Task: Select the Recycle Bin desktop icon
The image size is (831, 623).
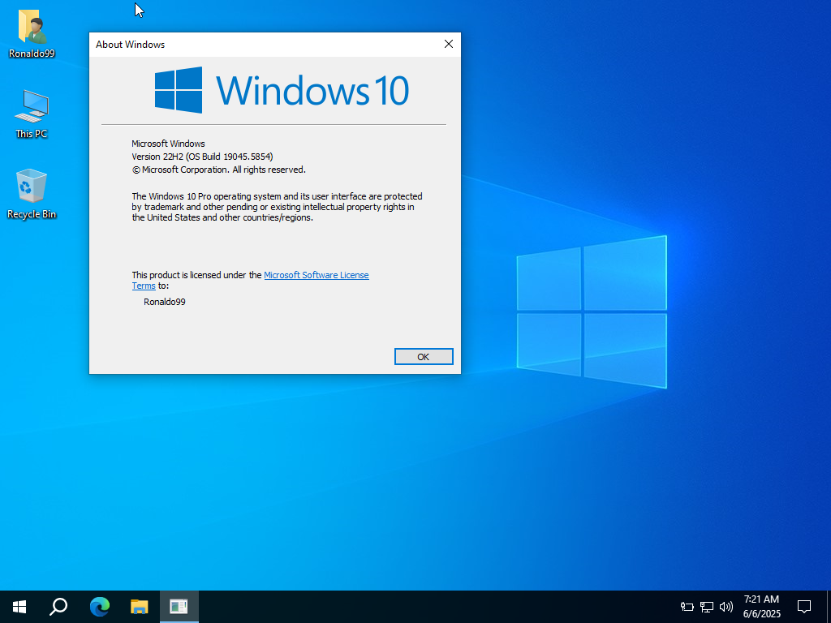Action: point(32,194)
